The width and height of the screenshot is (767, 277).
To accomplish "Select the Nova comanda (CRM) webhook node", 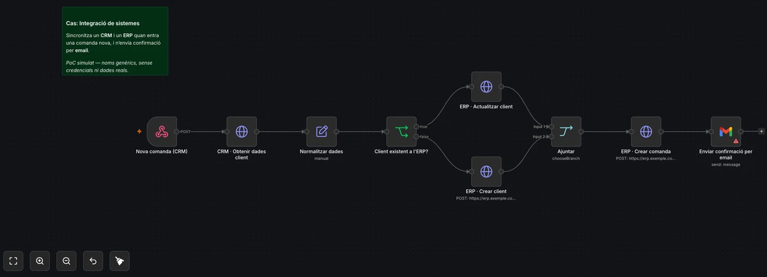I will click(x=162, y=131).
